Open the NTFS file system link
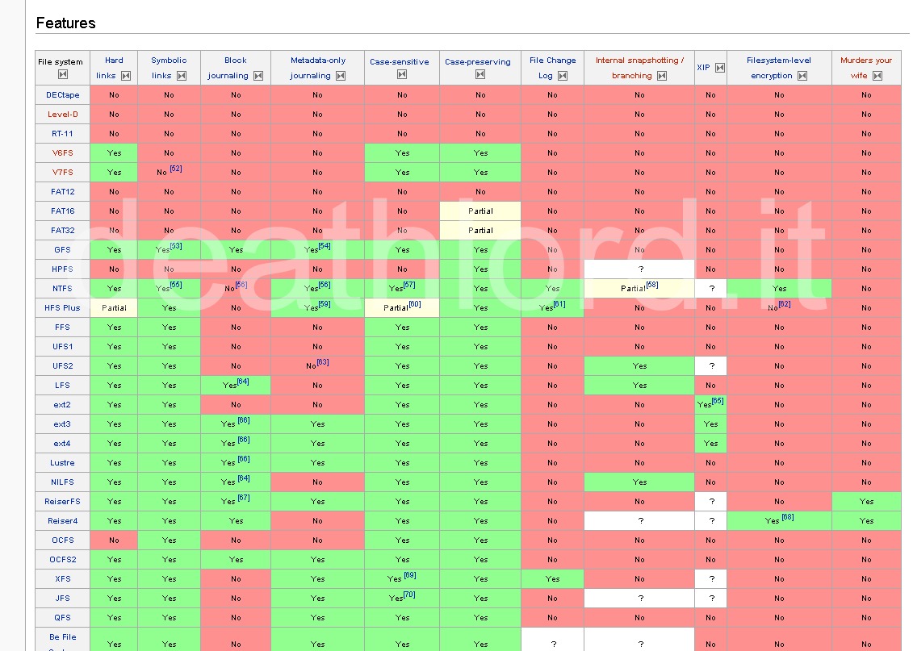913x651 pixels. click(x=62, y=289)
